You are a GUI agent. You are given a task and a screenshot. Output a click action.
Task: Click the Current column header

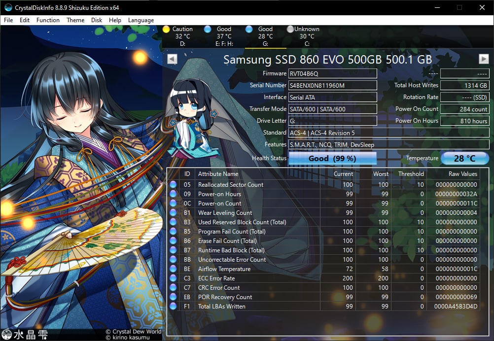(x=344, y=174)
